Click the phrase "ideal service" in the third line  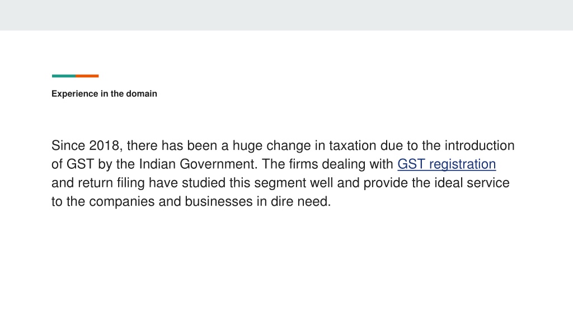(472, 183)
